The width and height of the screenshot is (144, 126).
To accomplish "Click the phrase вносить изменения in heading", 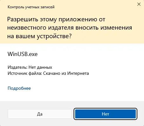I will click(x=104, y=28).
